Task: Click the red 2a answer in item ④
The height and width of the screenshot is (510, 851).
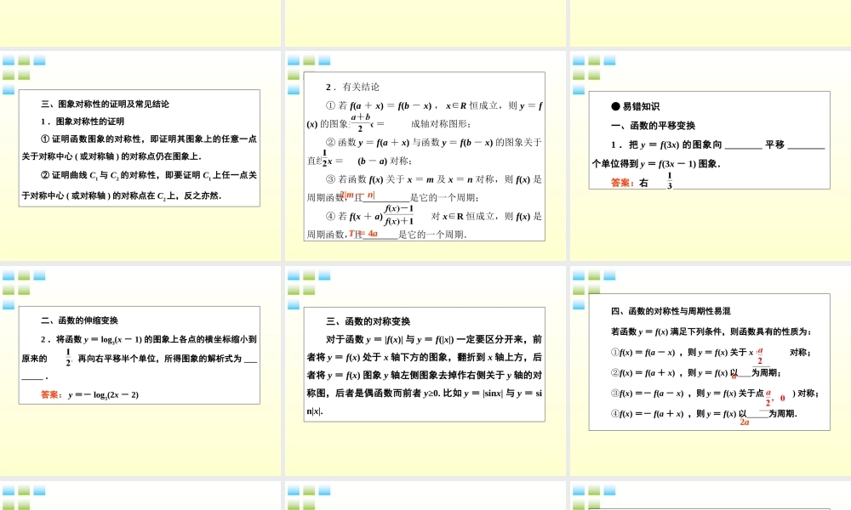Action: (x=745, y=422)
